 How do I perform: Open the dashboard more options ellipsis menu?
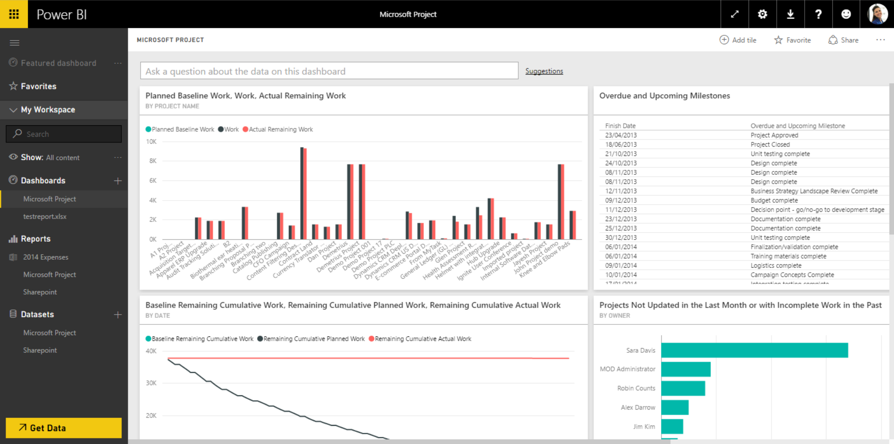click(x=880, y=40)
